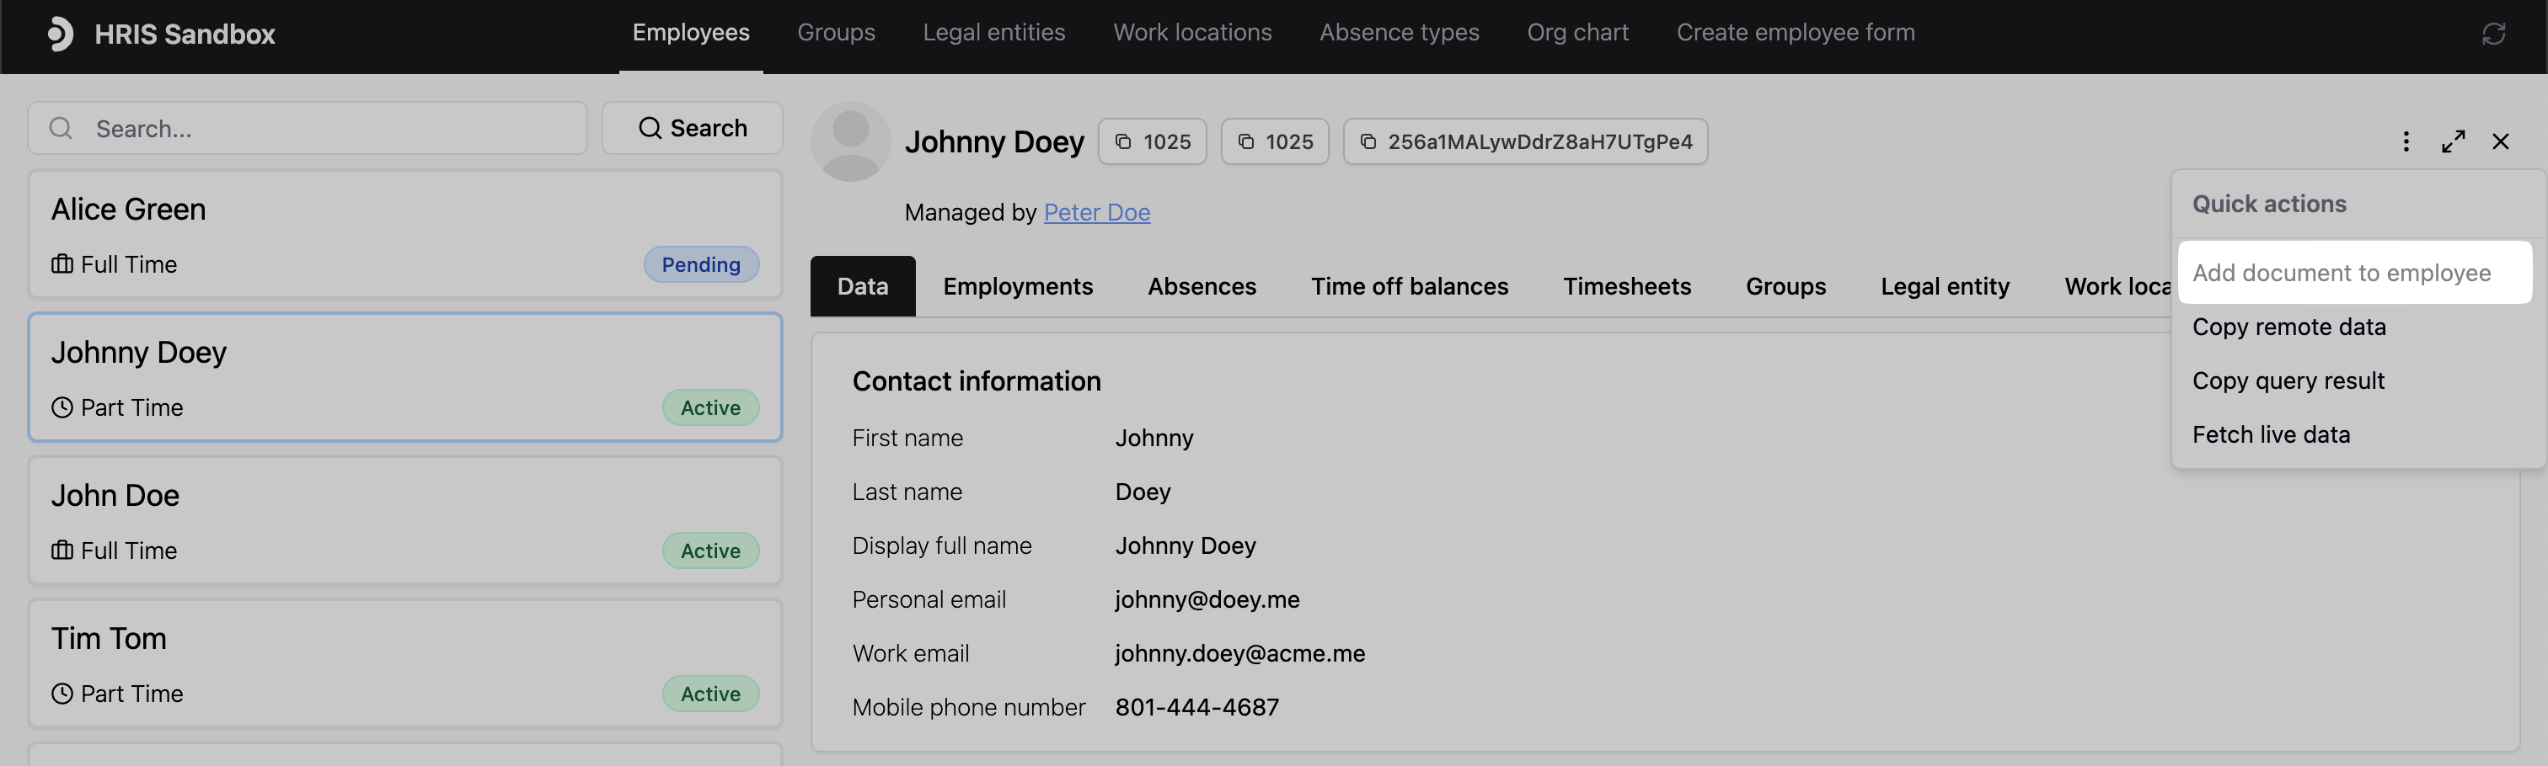This screenshot has height=766, width=2548.
Task: Click the clock icon on Johnny Doey's card
Action: [62, 407]
